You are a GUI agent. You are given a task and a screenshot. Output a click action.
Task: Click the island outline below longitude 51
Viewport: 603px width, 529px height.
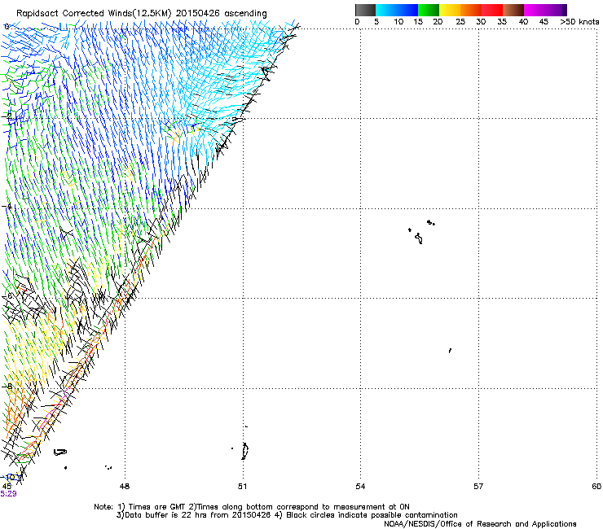coord(244,451)
